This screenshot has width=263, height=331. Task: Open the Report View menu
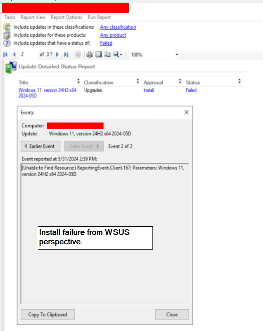coord(33,17)
